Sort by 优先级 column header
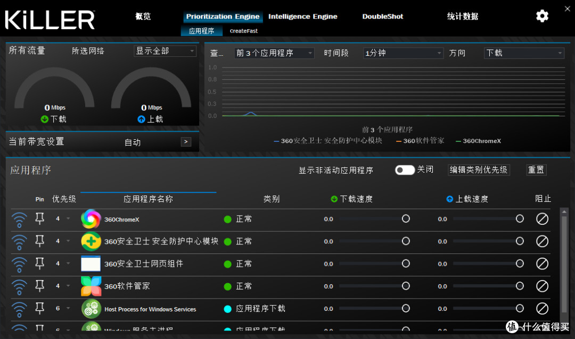The height and width of the screenshot is (339, 575). (x=64, y=199)
